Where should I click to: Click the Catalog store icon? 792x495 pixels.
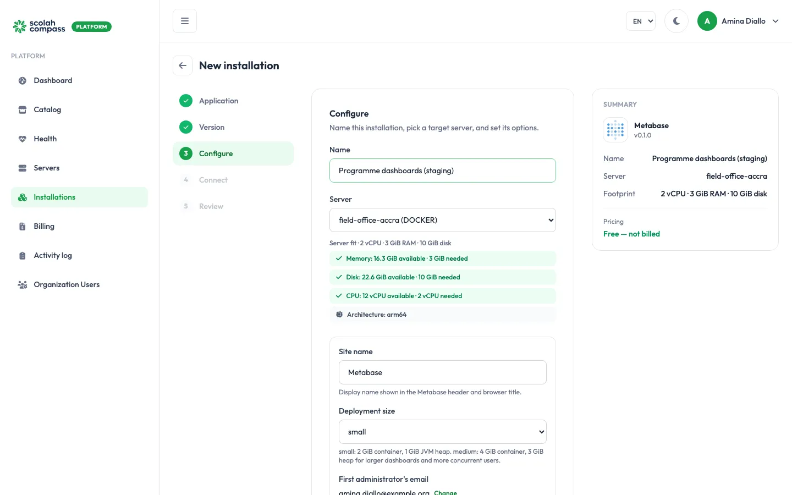point(23,109)
